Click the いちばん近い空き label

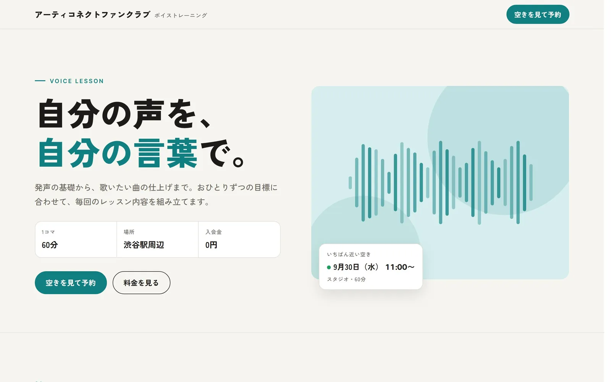[349, 254]
